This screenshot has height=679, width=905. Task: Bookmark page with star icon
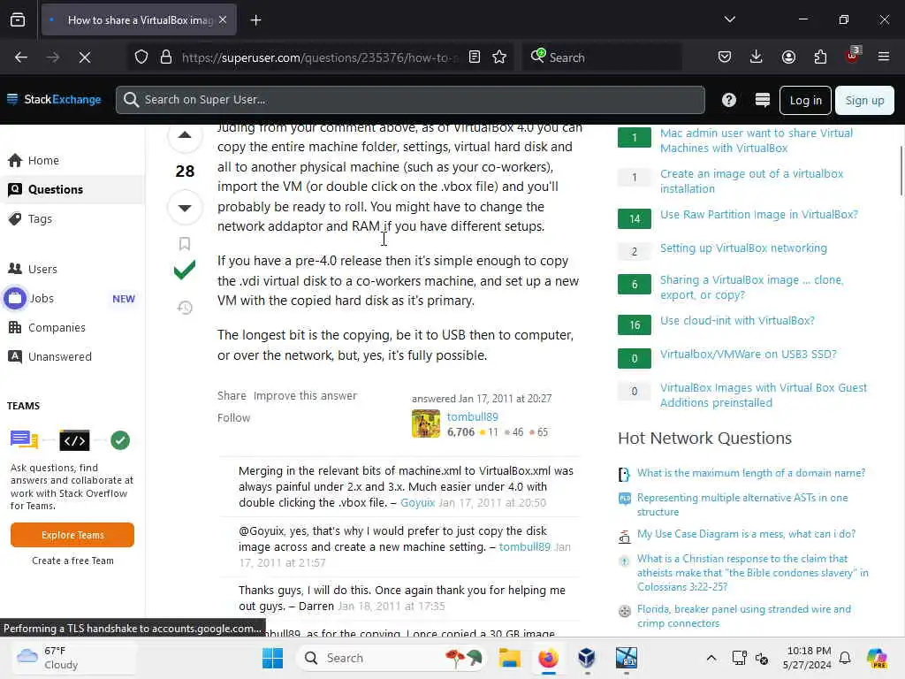tap(499, 57)
